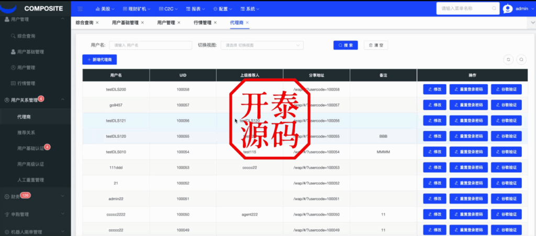Click 重置登录密码 for testDLS200
This screenshot has width=536, height=236.
(468, 89)
